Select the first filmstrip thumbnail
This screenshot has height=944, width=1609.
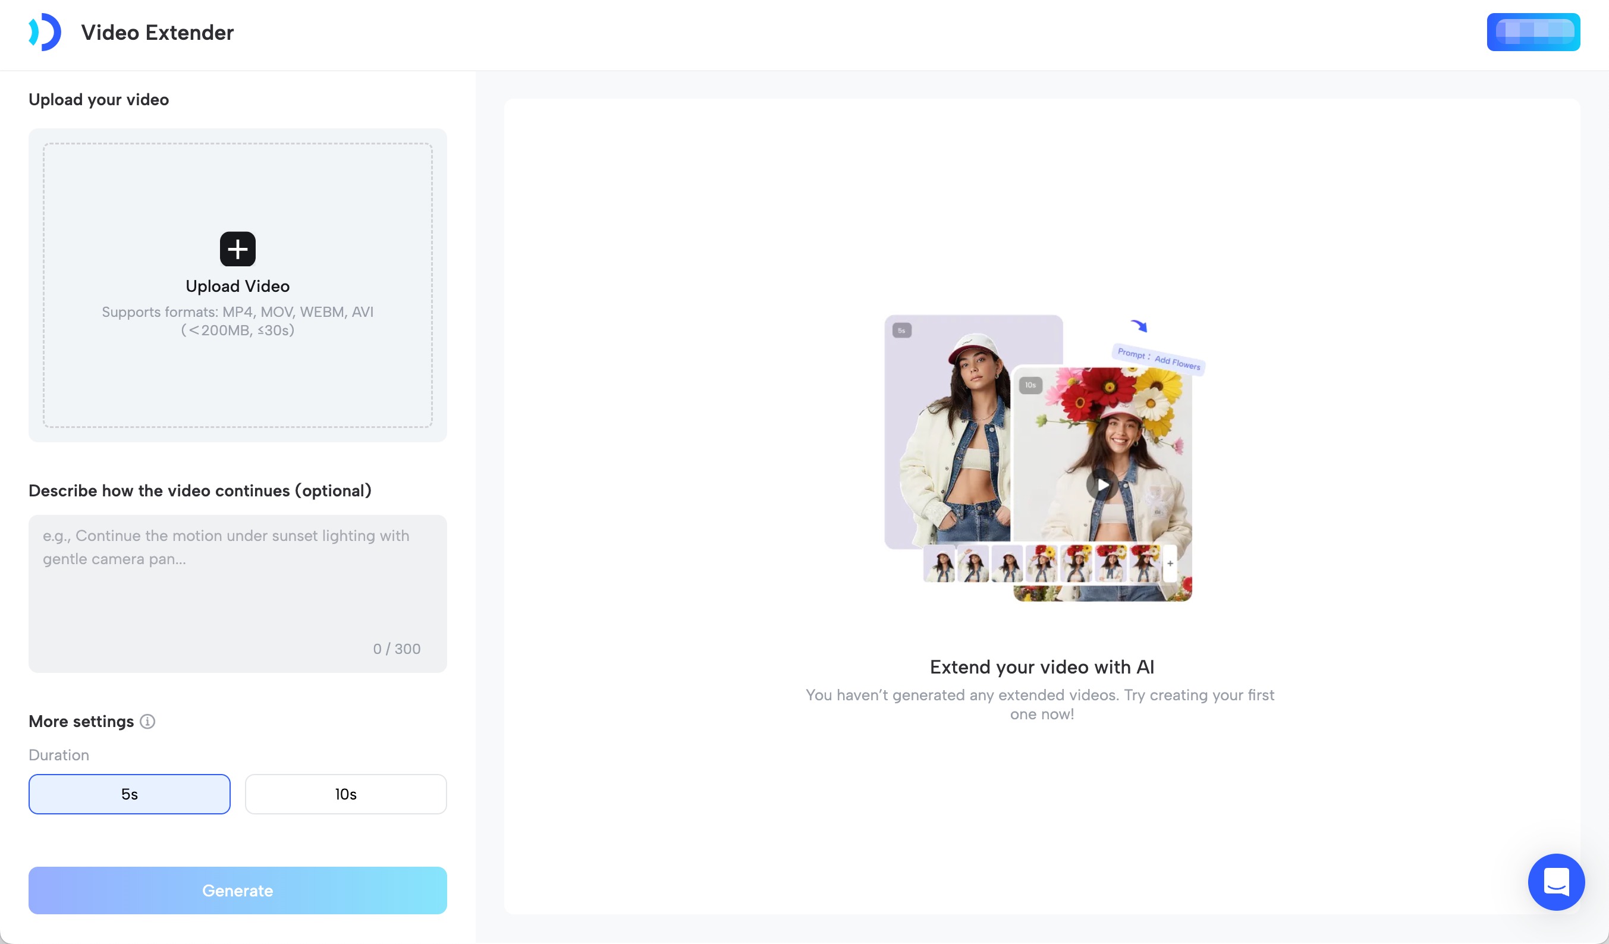[939, 564]
